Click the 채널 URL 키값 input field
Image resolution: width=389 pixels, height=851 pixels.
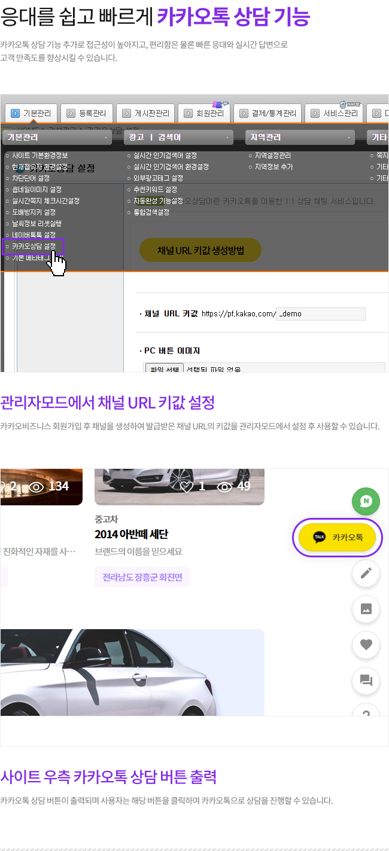321,314
